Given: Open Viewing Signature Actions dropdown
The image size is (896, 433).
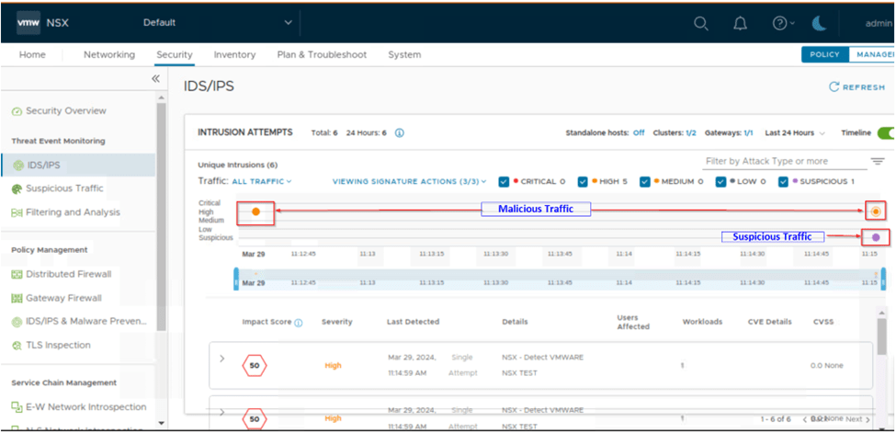Looking at the screenshot, I should coord(409,181).
